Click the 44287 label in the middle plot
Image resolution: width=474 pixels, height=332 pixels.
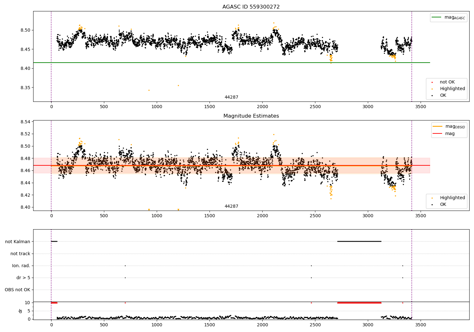(231, 206)
